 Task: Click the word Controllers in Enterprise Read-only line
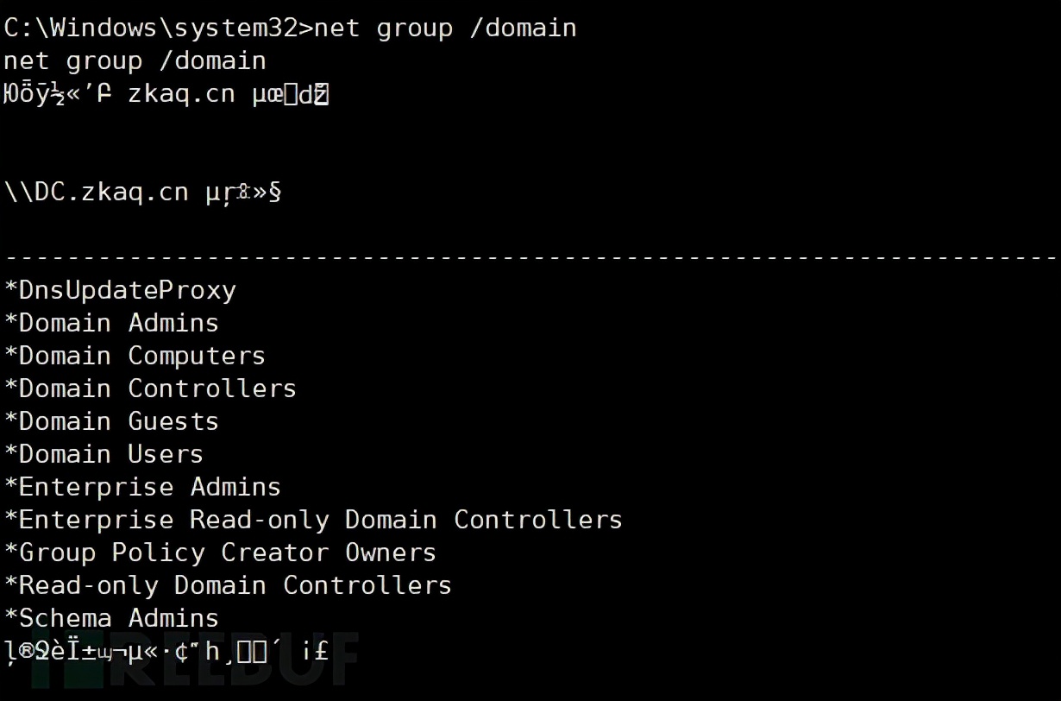pyautogui.click(x=537, y=520)
